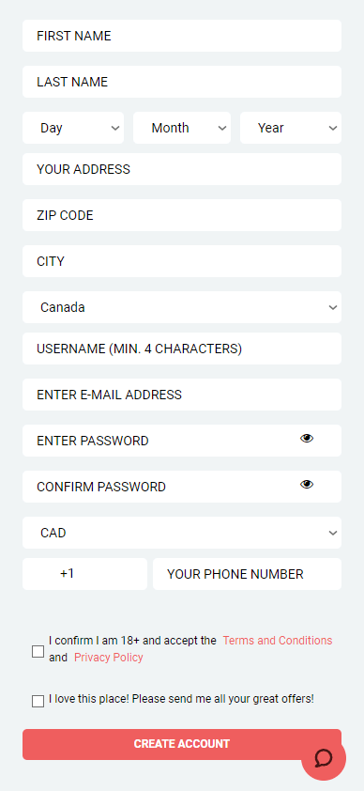Image resolution: width=364 pixels, height=791 pixels.
Task: Focus the Your Phone Number field
Action: (x=247, y=574)
